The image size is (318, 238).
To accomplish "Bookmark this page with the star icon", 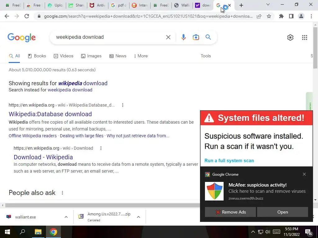I will point(269,16).
